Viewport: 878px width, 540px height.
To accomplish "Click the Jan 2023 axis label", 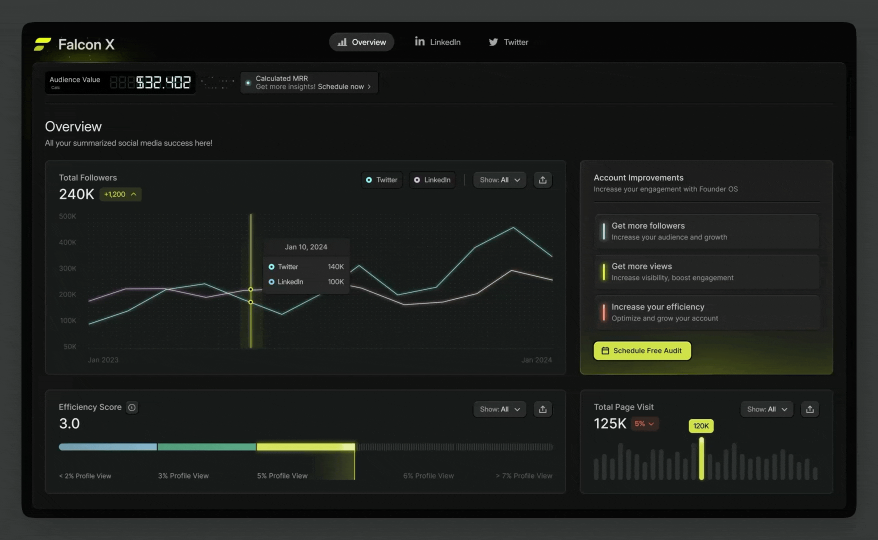I will (x=103, y=360).
